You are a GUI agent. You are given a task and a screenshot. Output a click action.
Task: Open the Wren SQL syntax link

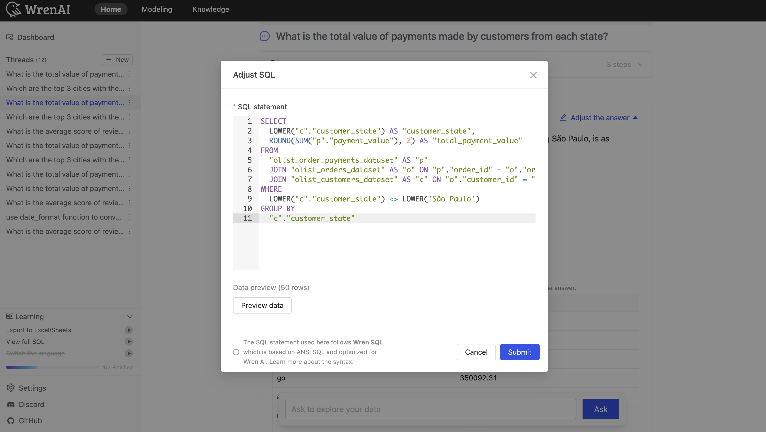pos(311,362)
